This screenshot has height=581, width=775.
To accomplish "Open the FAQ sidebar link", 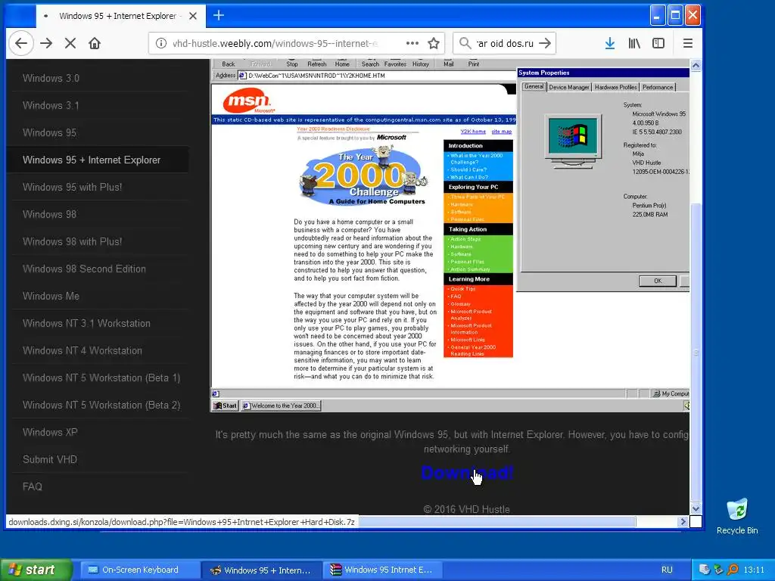I will pyautogui.click(x=32, y=486).
